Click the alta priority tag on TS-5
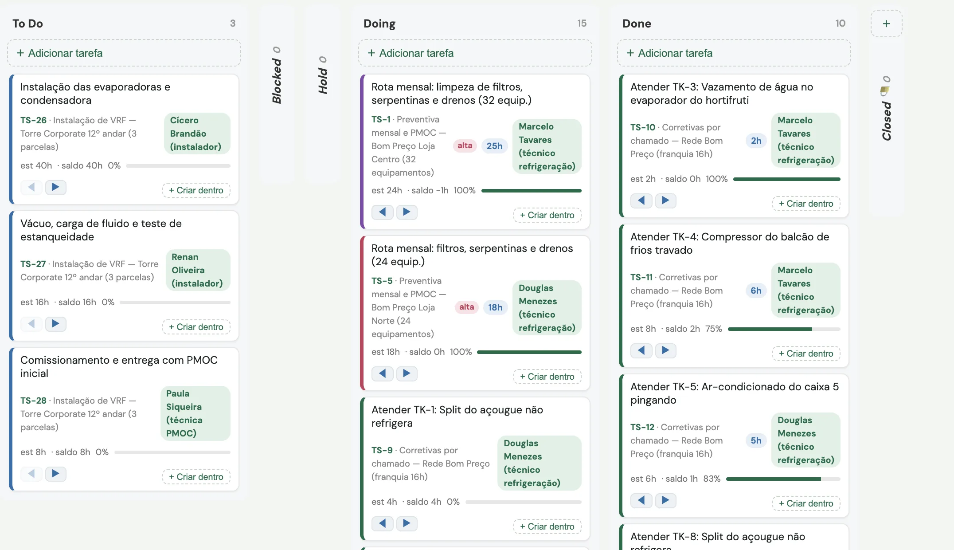This screenshot has height=550, width=954. click(466, 307)
